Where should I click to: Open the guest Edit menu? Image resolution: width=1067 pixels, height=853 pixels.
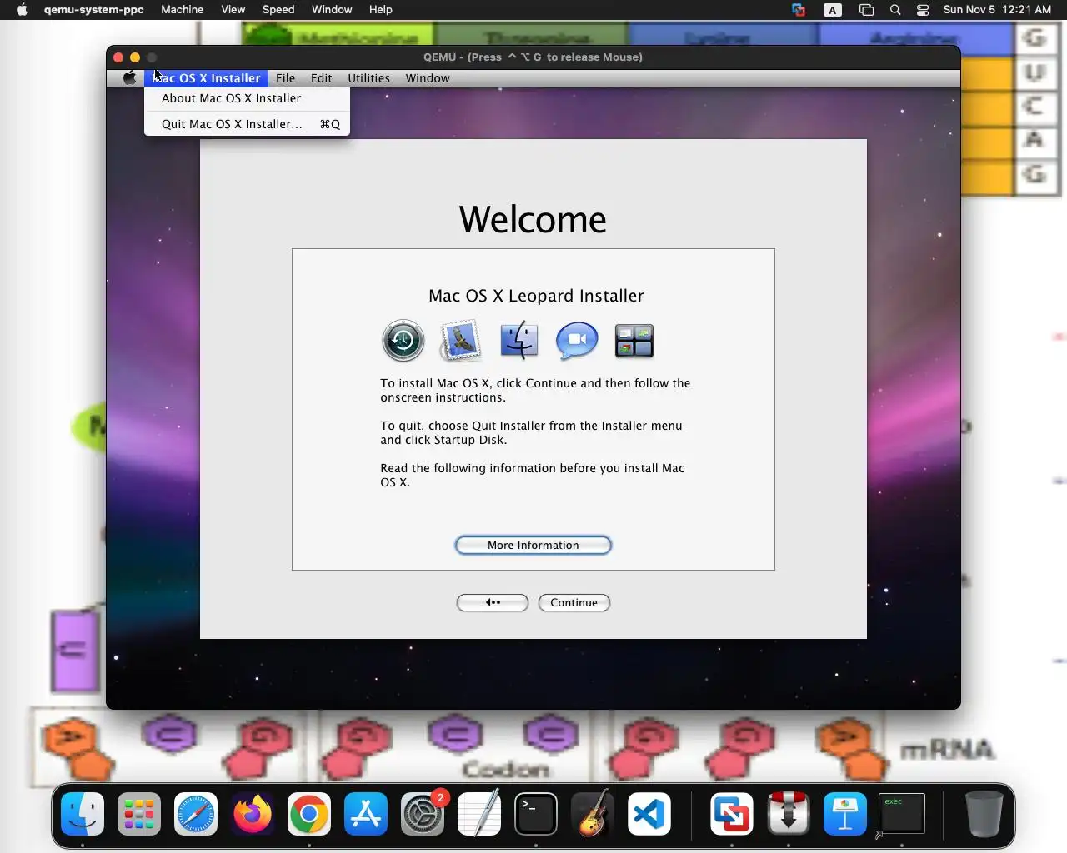point(321,78)
